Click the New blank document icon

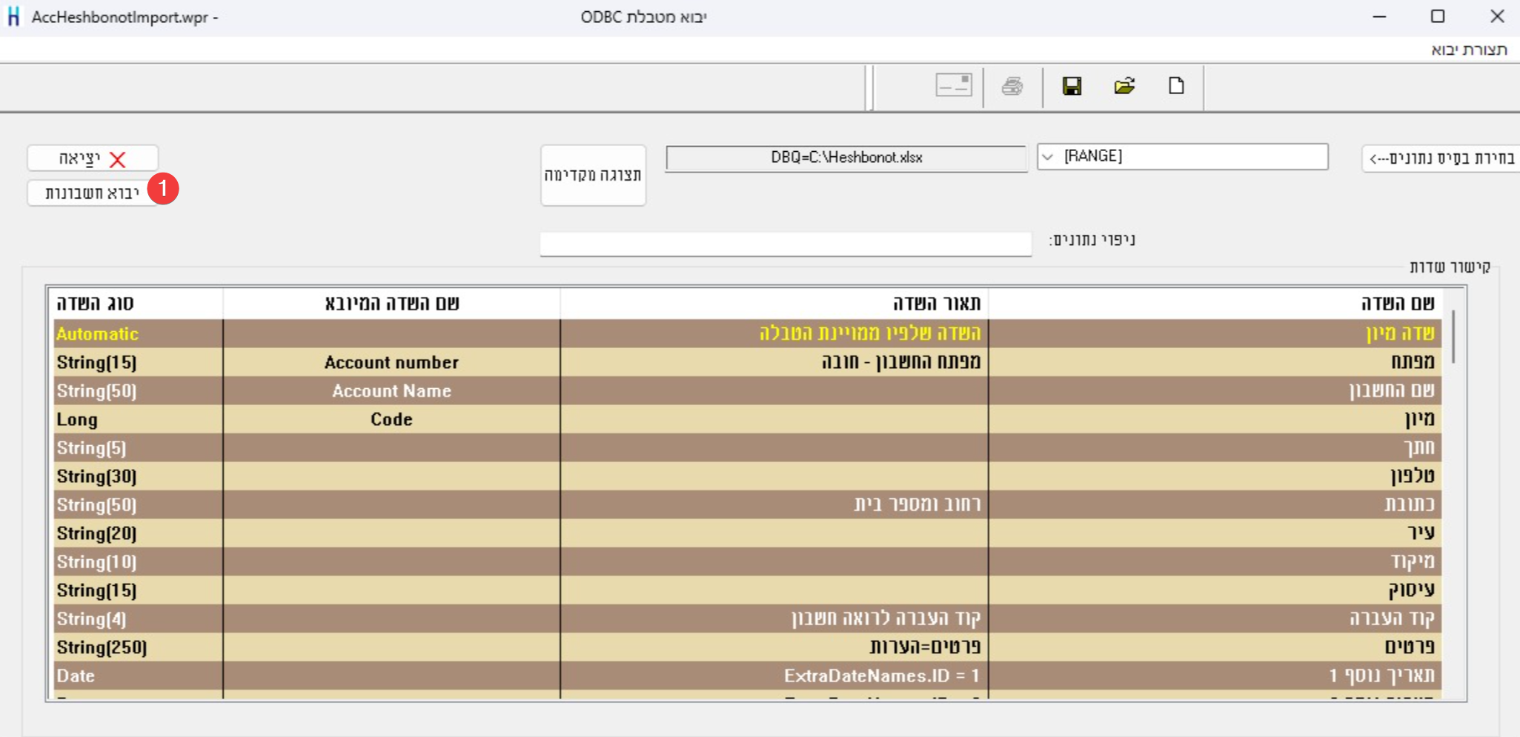1176,87
